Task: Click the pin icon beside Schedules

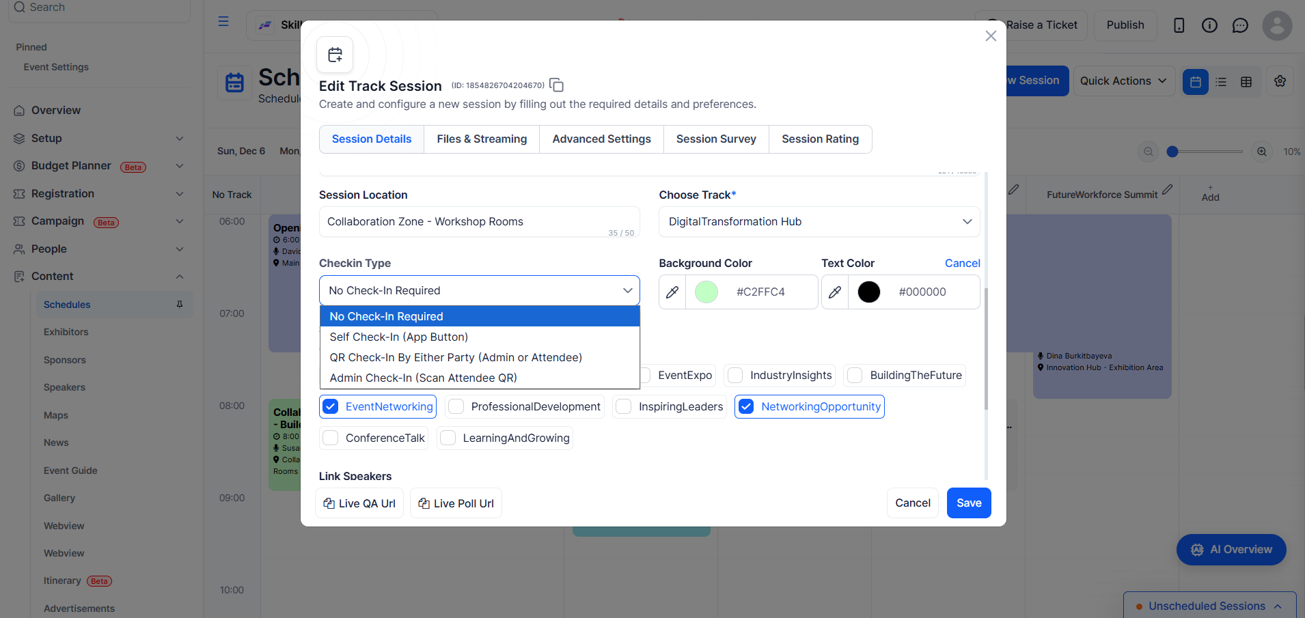Action: pos(180,305)
